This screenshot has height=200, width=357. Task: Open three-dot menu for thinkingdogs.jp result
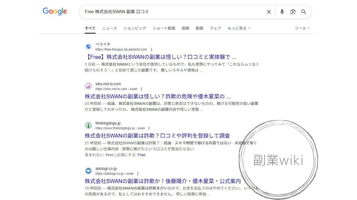149,128
